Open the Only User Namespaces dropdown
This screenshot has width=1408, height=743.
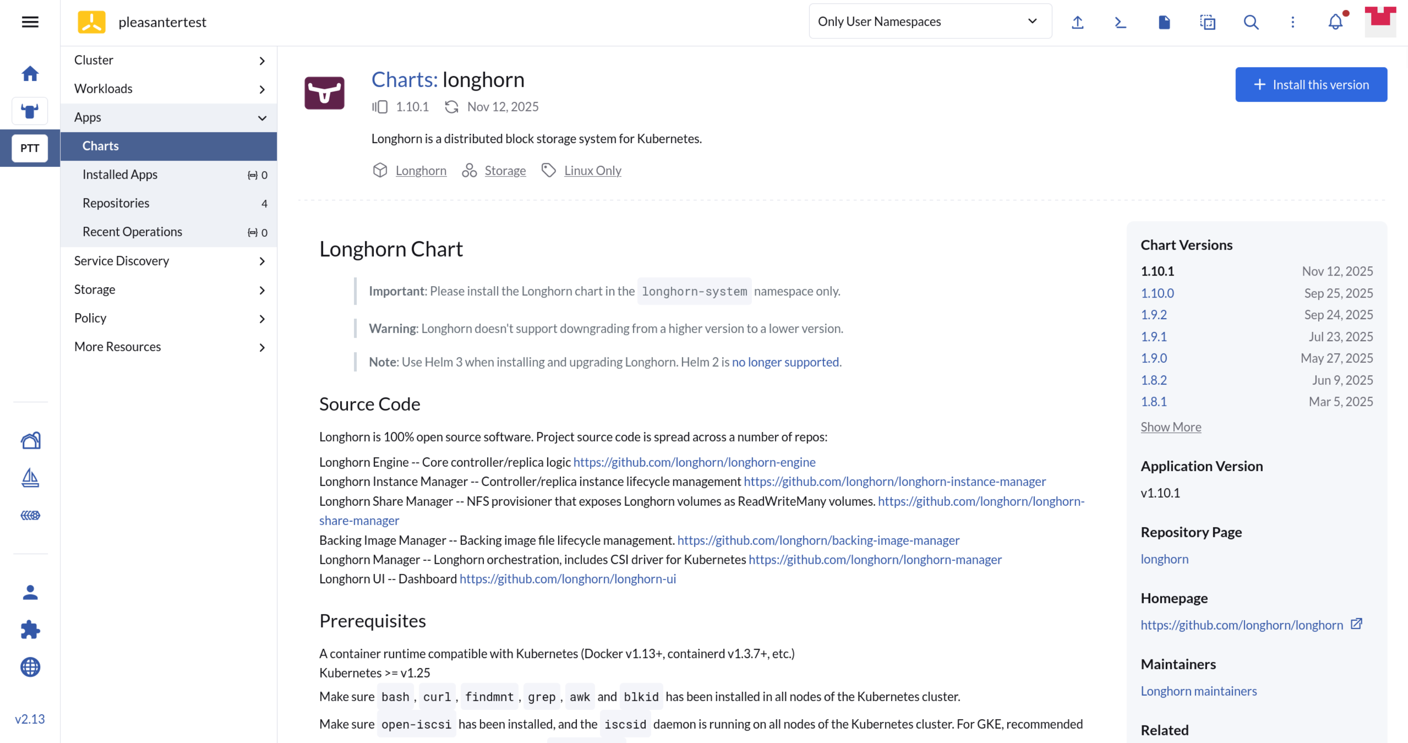(930, 21)
